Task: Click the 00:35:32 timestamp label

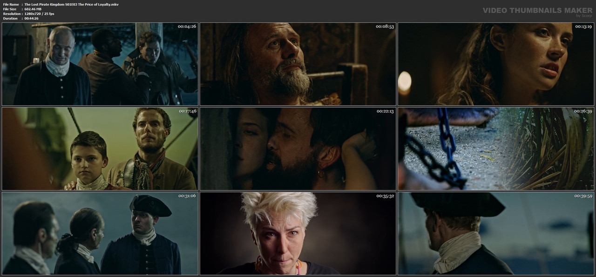Action: coord(385,196)
